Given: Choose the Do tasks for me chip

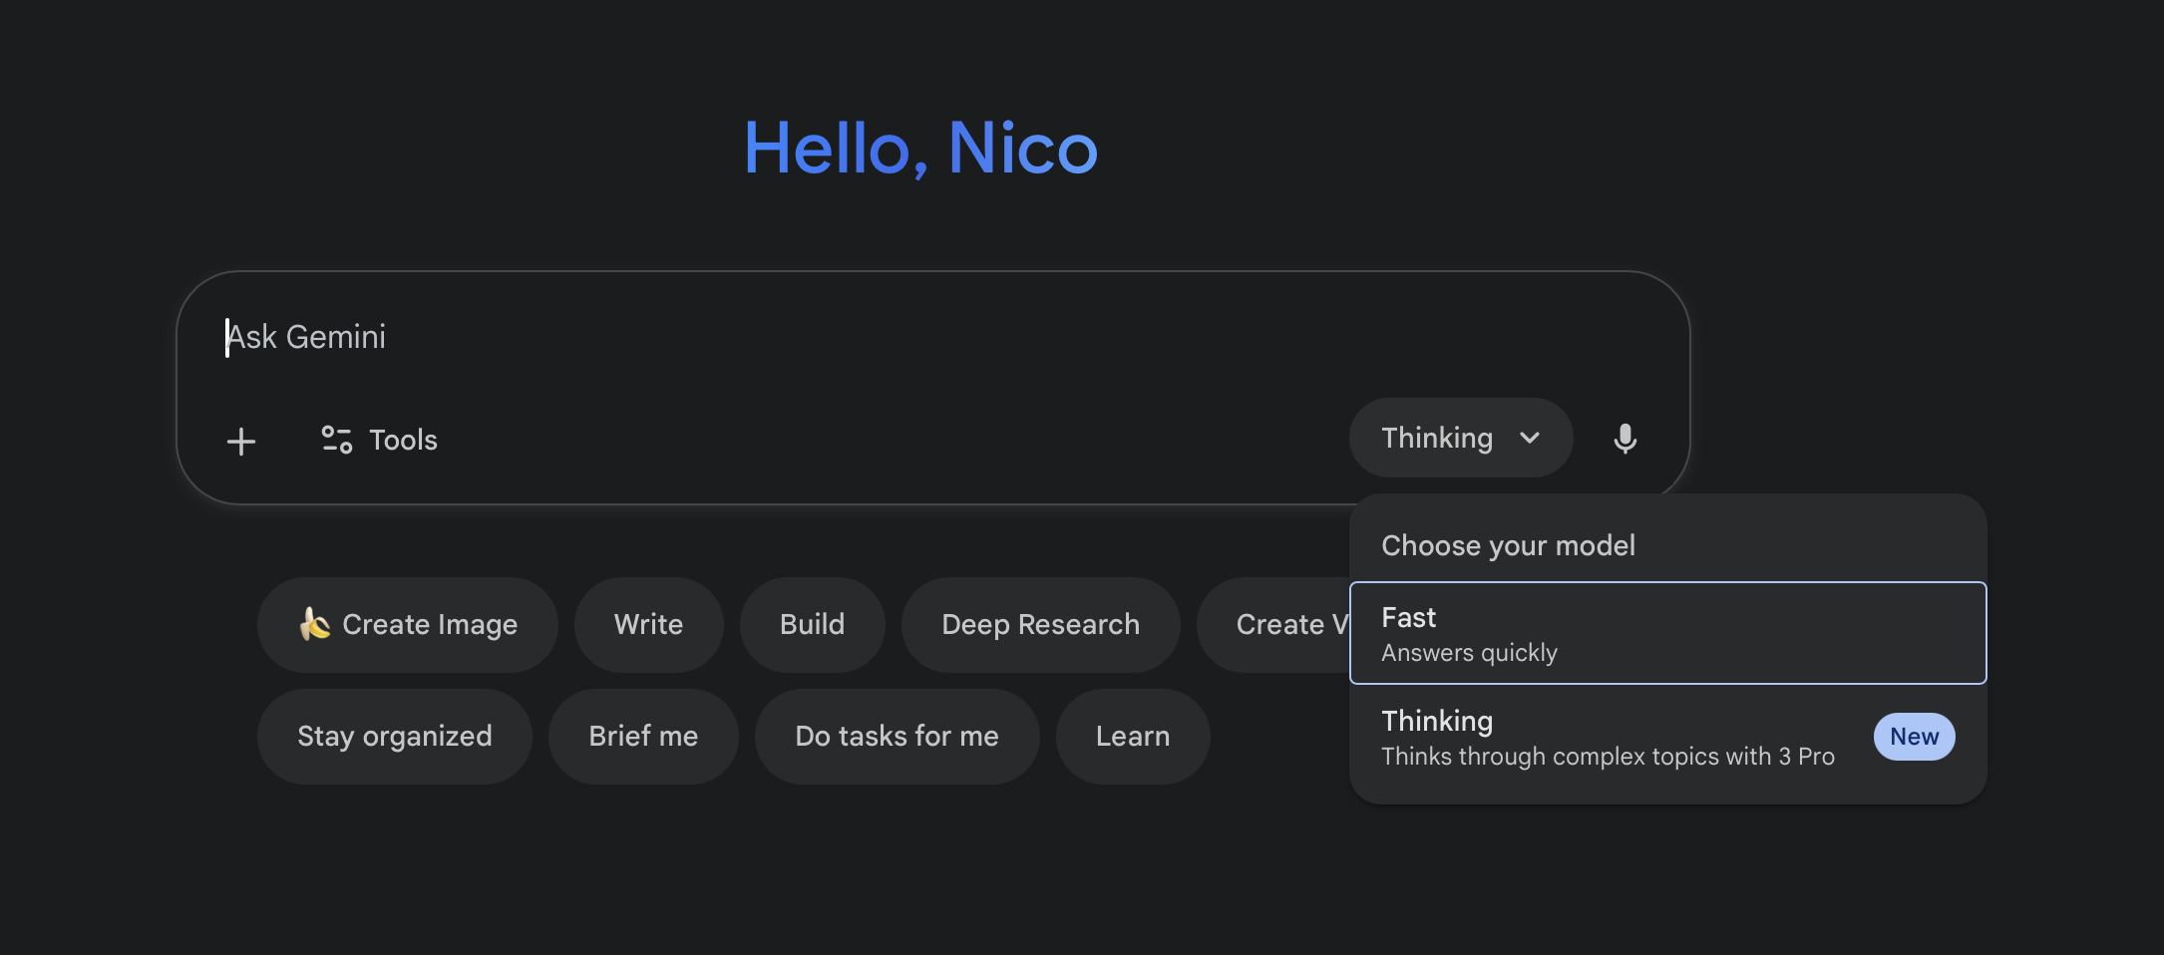Looking at the screenshot, I should [x=897, y=736].
